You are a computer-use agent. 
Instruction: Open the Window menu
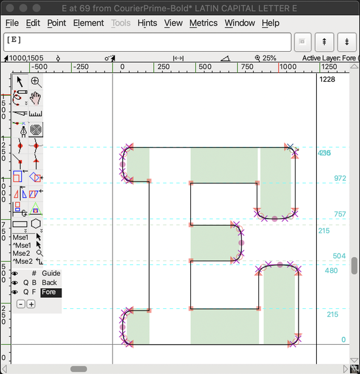(x=240, y=23)
